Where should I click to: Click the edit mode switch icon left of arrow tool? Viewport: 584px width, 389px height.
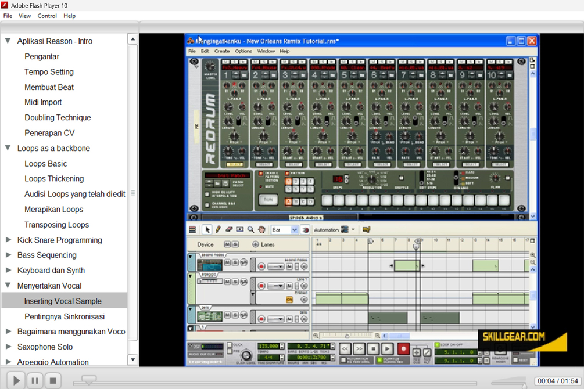192,230
